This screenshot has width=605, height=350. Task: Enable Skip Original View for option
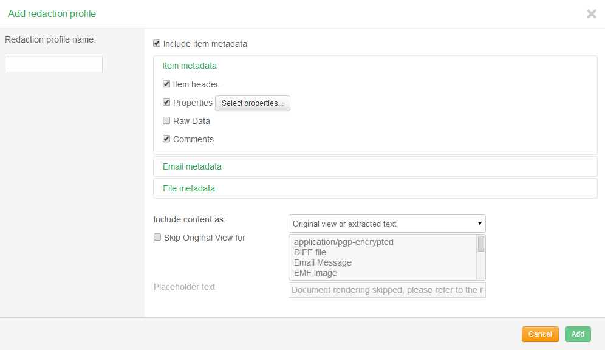157,236
